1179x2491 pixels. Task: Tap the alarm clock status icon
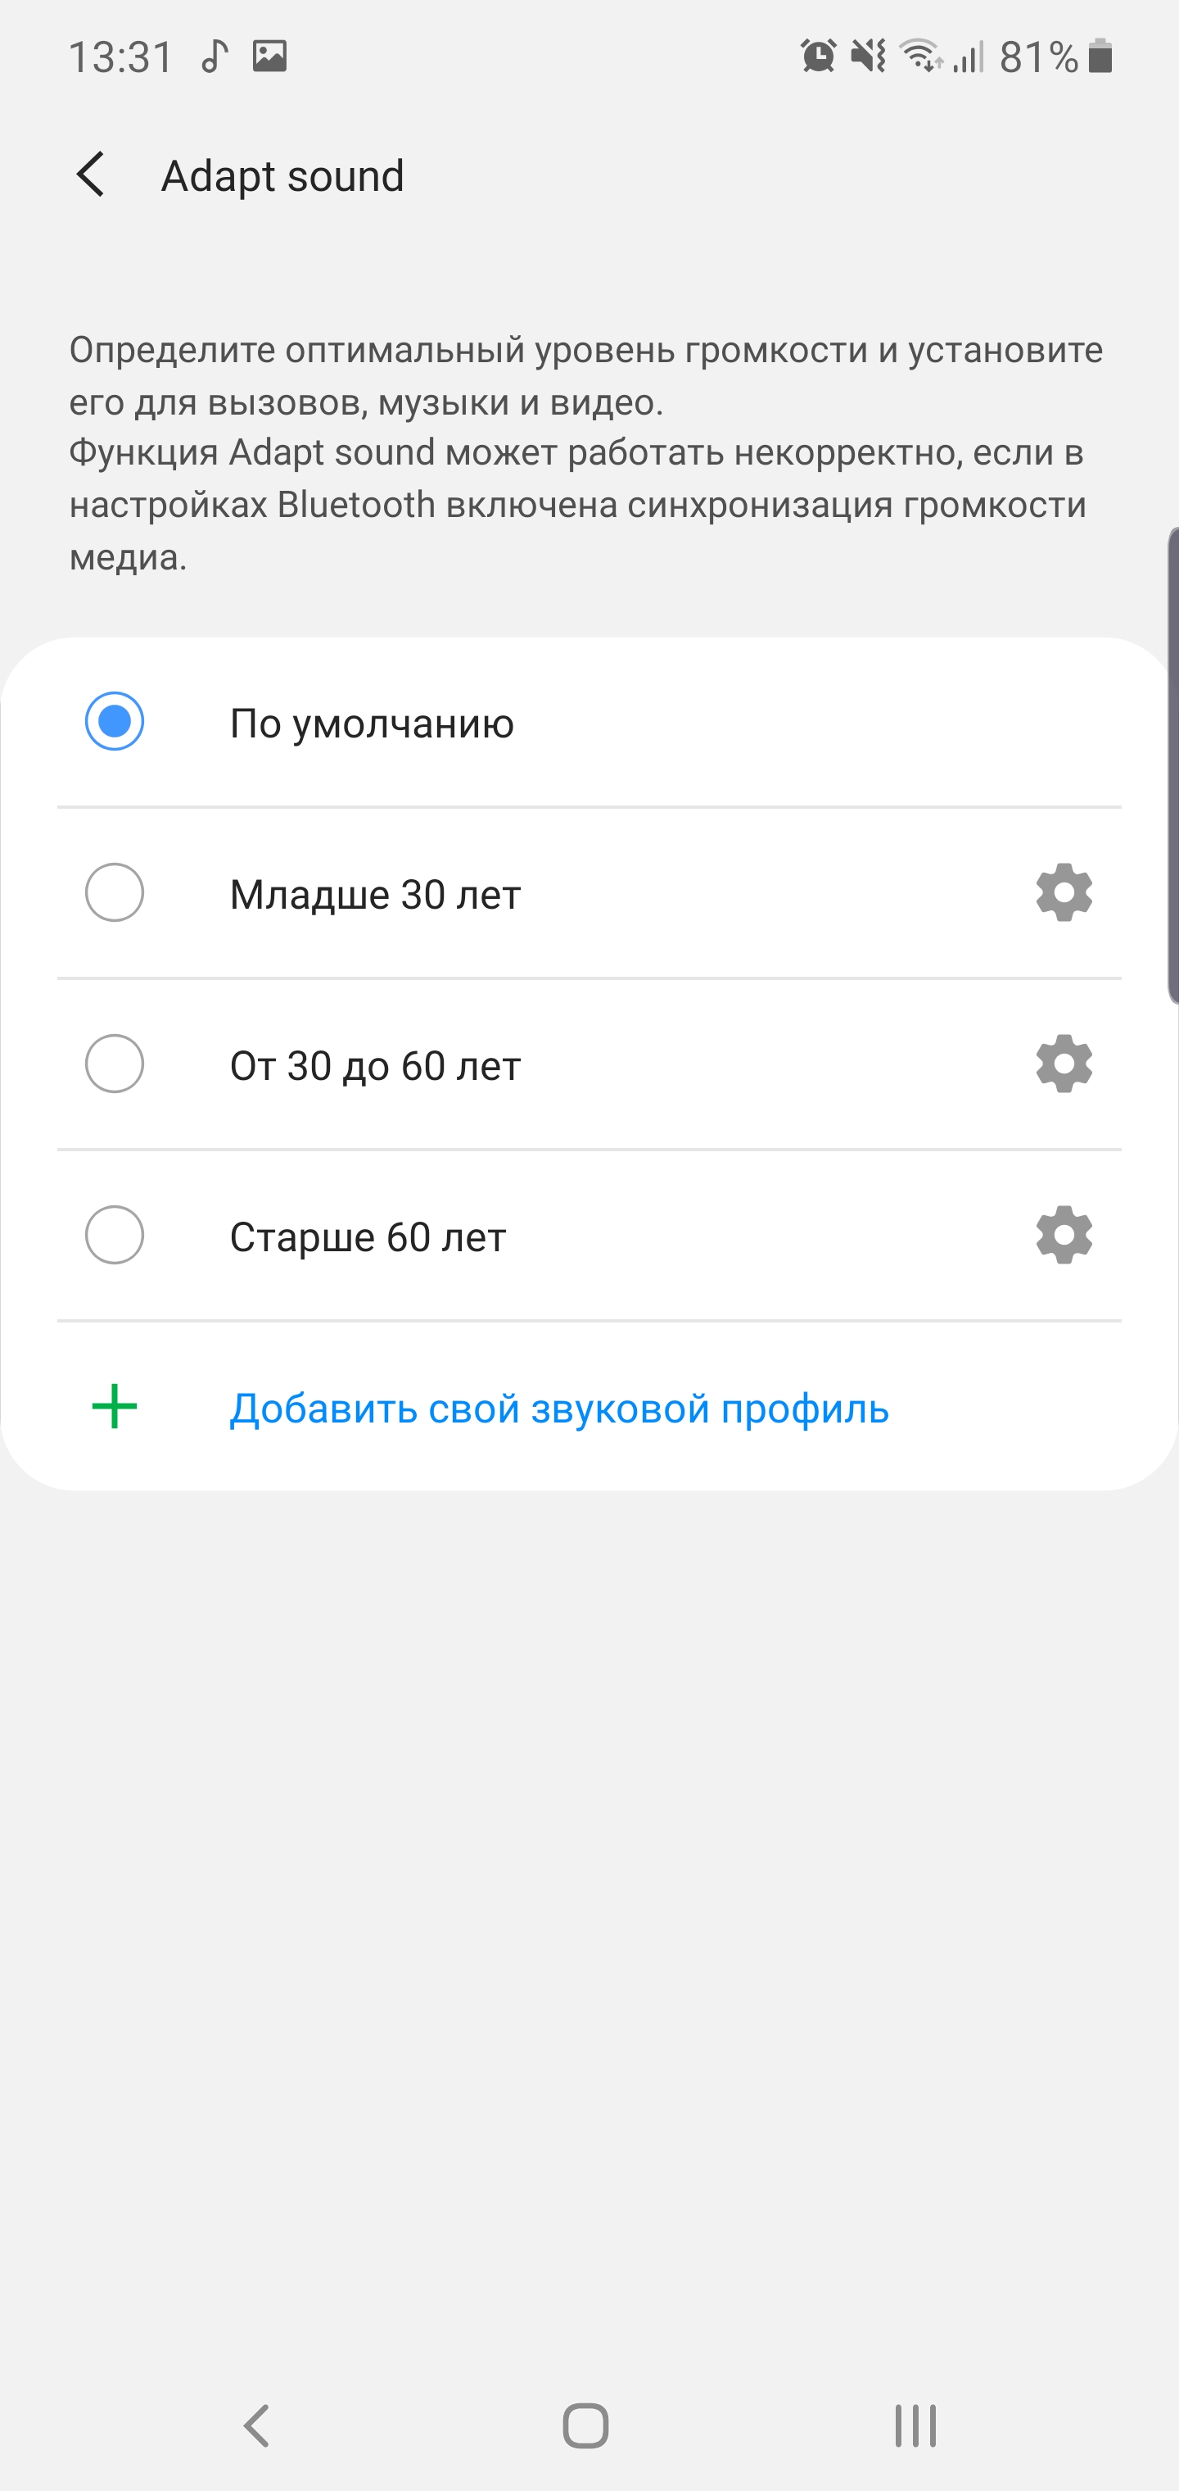pos(818,56)
